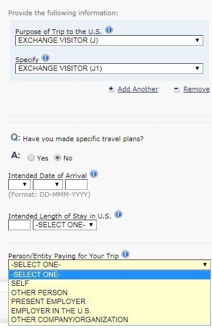Open info icon for Person/Entity Paying
Image resolution: width=212 pixels, height=328 pixels.
(126, 254)
